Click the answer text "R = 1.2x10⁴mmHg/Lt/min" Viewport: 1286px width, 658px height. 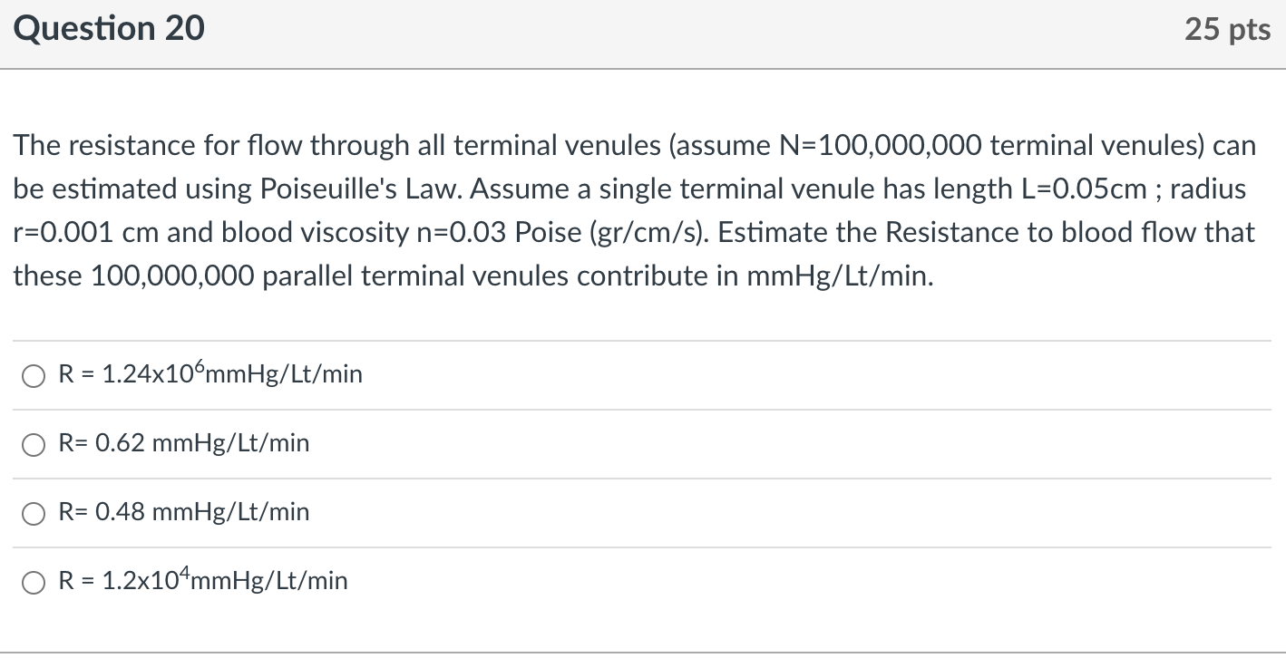(202, 581)
